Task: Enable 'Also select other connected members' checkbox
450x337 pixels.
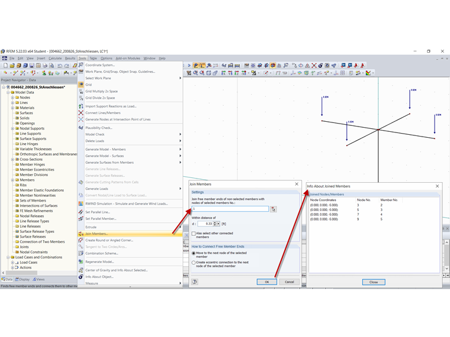Action: pos(194,234)
